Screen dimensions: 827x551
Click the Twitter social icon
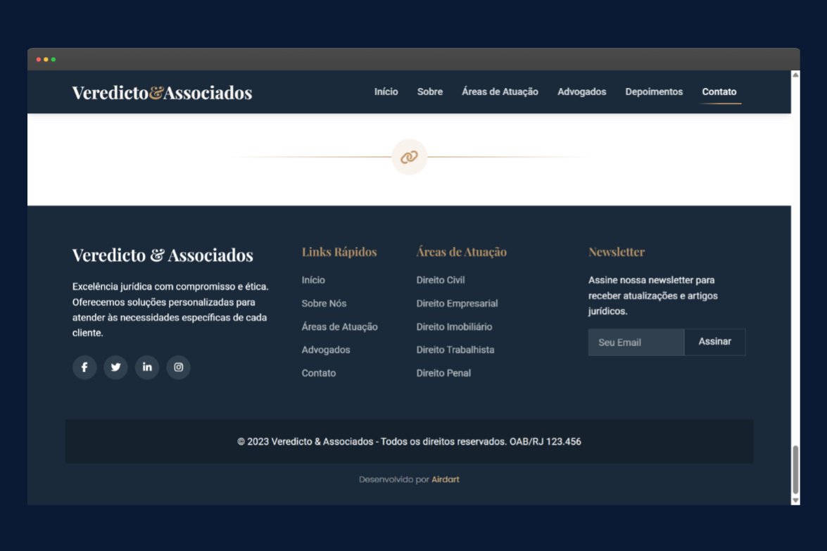pos(115,367)
